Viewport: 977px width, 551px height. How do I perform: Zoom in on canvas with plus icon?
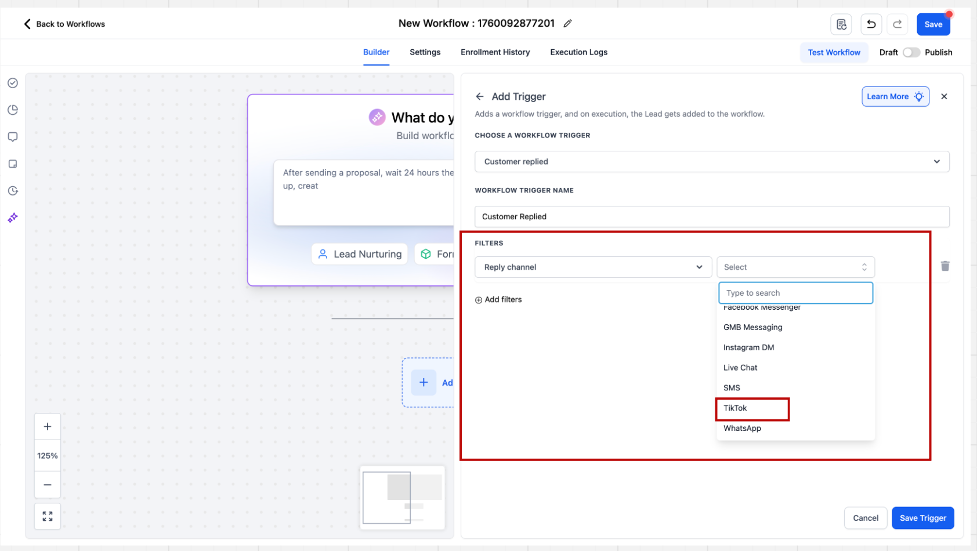pos(48,427)
